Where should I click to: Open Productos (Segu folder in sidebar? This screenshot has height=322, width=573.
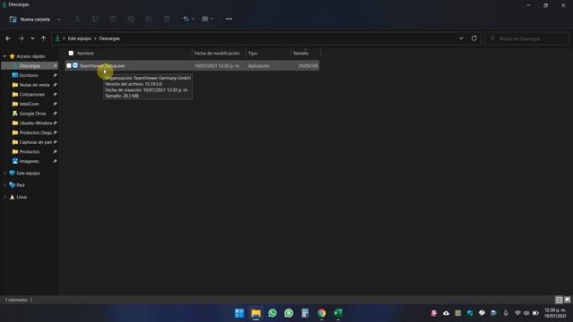coord(36,132)
